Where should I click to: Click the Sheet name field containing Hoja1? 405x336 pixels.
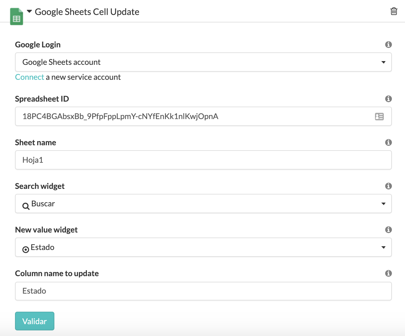point(203,160)
